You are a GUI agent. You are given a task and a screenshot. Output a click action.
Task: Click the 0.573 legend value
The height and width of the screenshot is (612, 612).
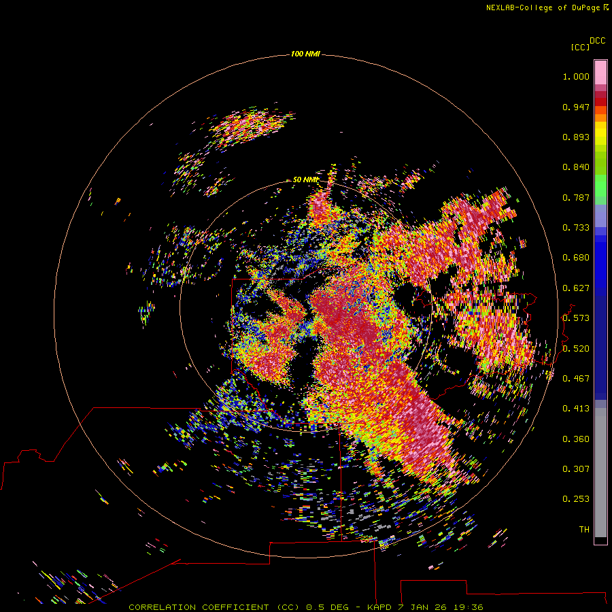(576, 318)
